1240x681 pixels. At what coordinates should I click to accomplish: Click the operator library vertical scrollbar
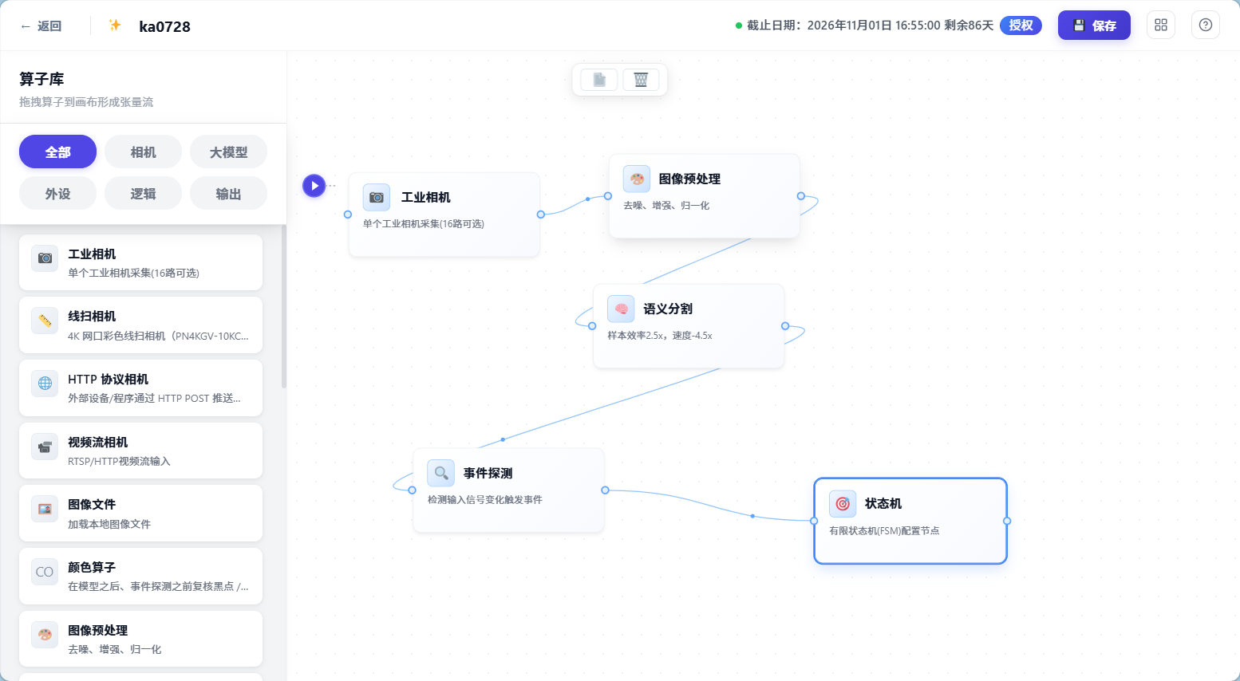coord(283,307)
